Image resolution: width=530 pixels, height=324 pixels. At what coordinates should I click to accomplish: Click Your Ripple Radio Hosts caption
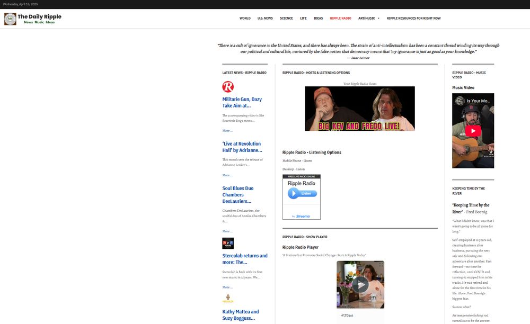click(x=360, y=84)
